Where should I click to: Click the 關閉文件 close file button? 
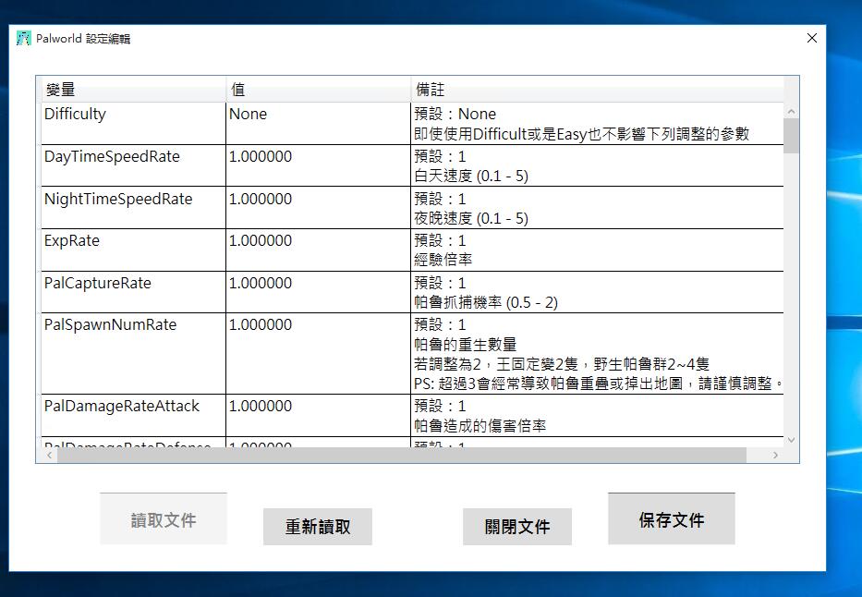click(x=517, y=526)
